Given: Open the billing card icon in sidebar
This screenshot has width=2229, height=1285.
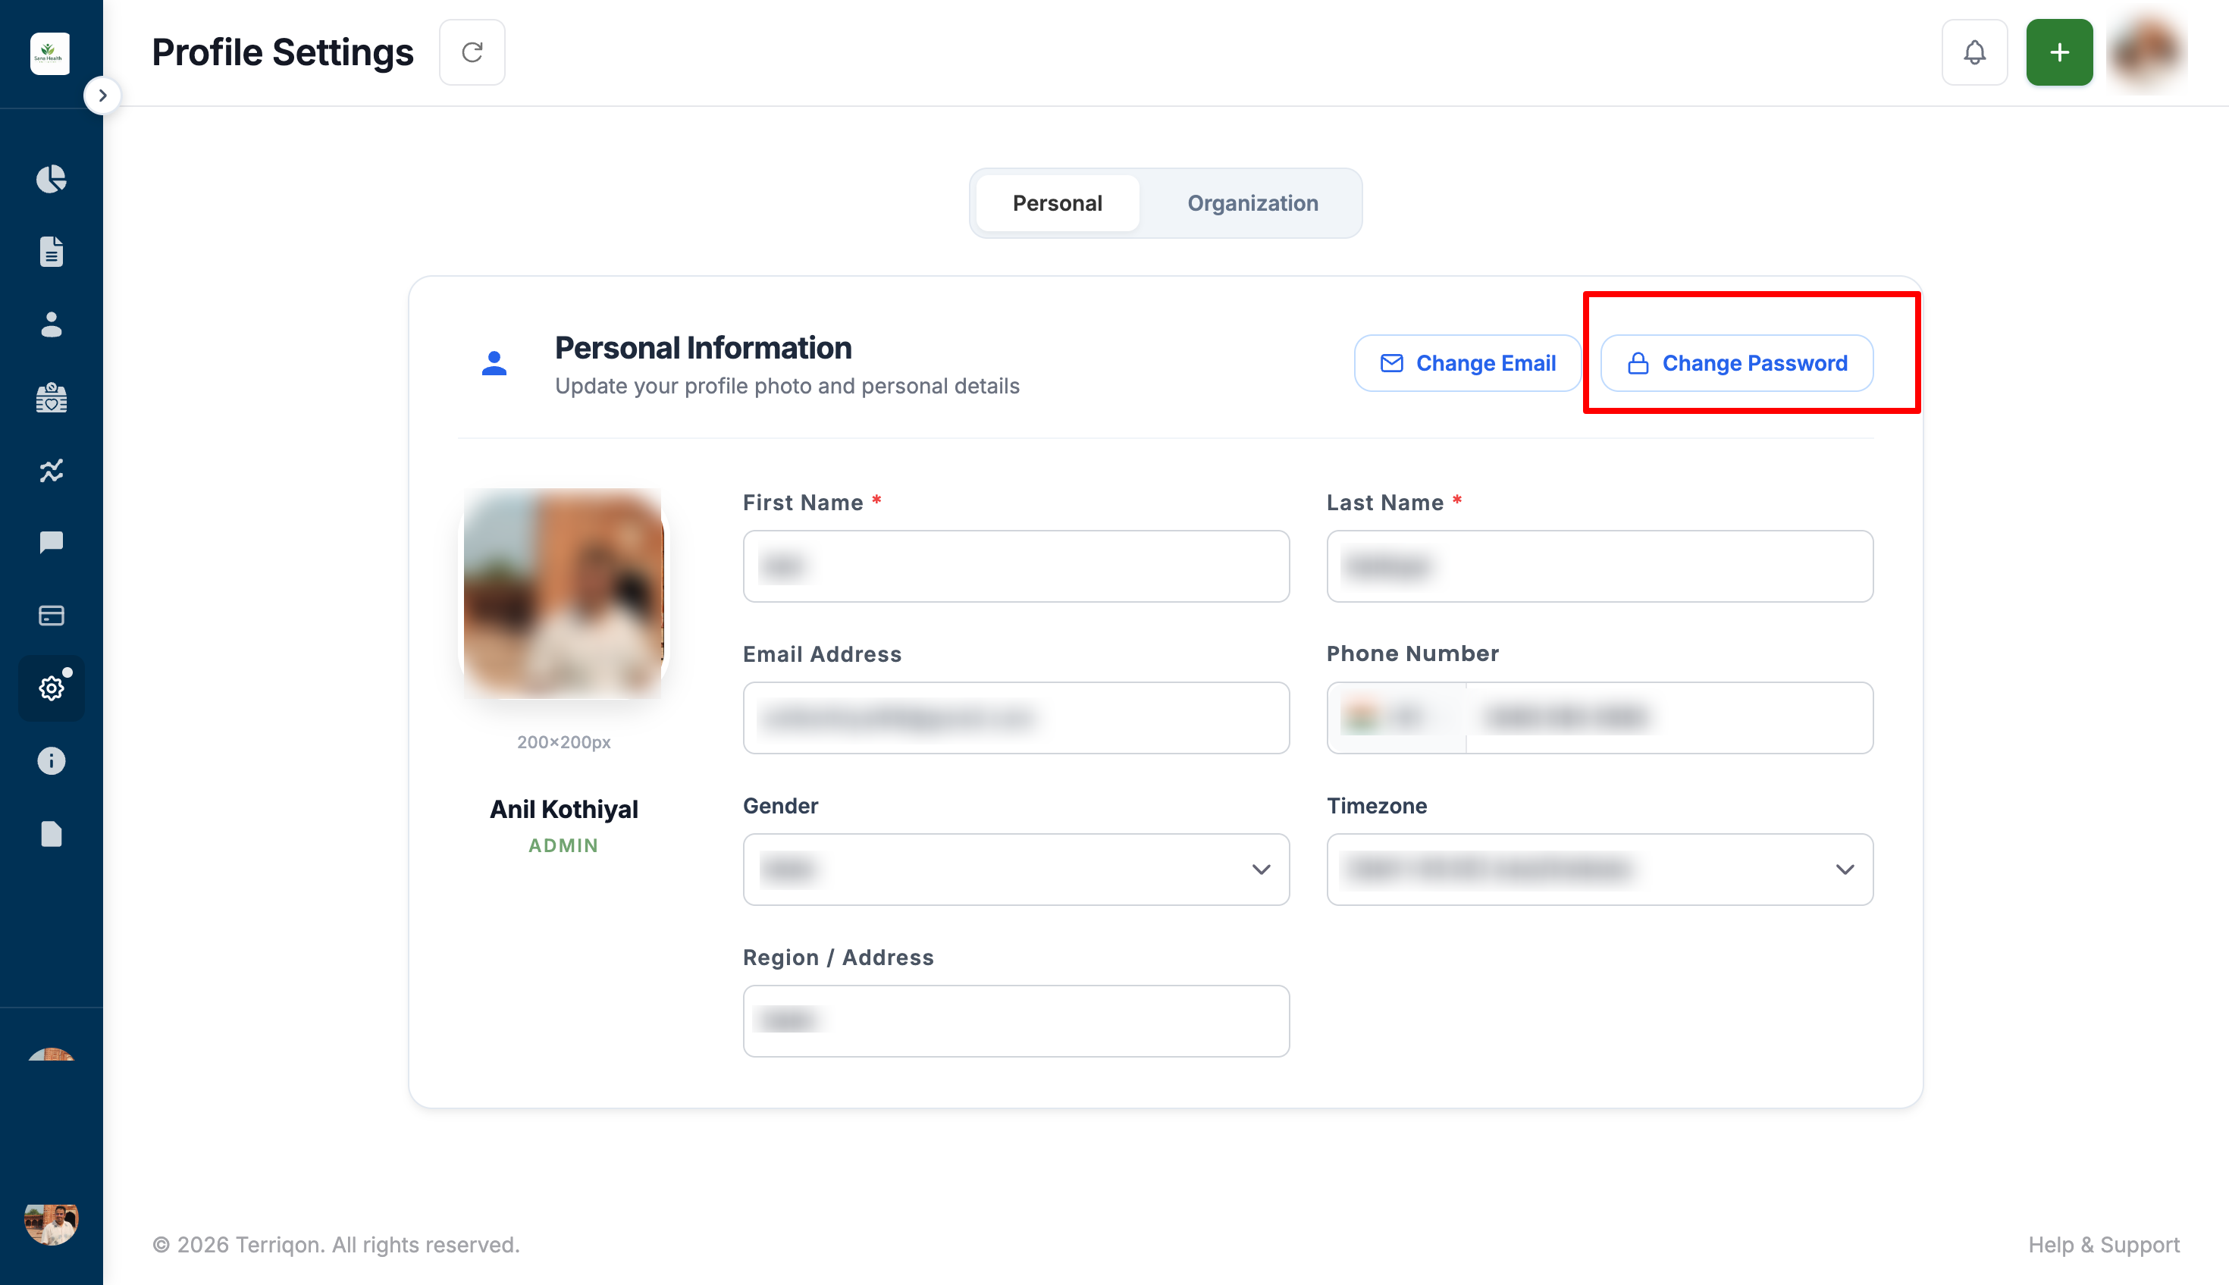Looking at the screenshot, I should (52, 615).
